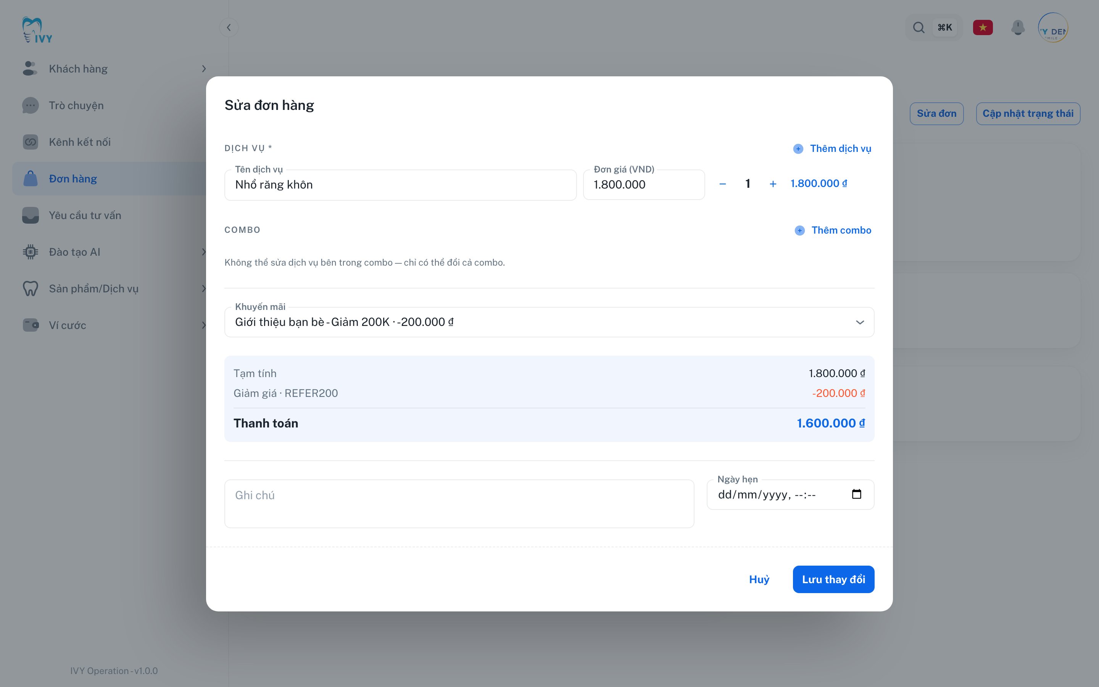Click the Sửa đơn hàng dialog title

tap(269, 105)
